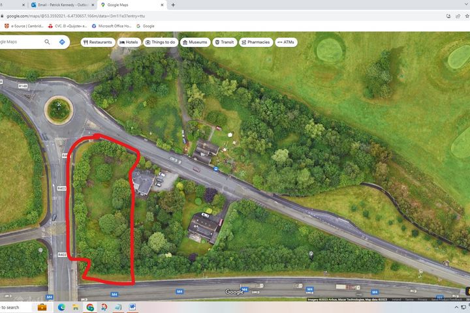Launch Microsoft Edge from the taskbar
The width and height of the screenshot is (470, 313).
tap(61, 307)
